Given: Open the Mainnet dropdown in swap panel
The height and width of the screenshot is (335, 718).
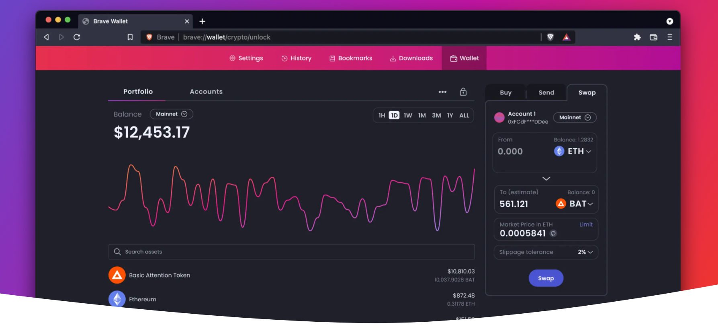Looking at the screenshot, I should tap(575, 117).
